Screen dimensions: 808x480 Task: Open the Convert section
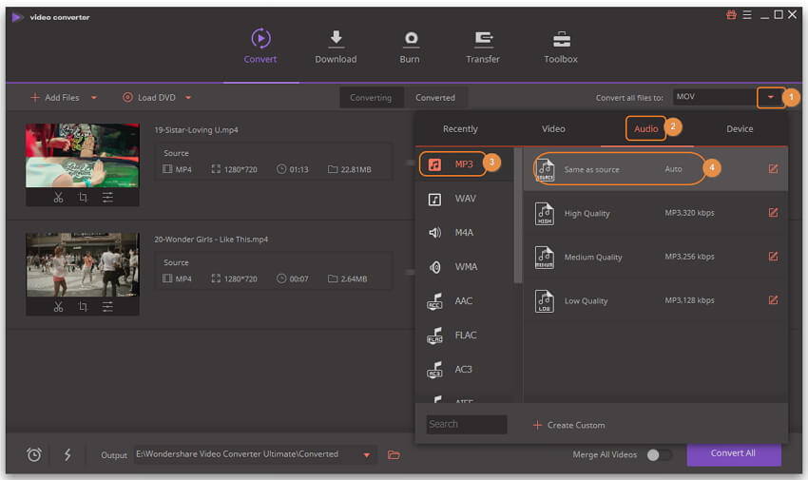[260, 47]
